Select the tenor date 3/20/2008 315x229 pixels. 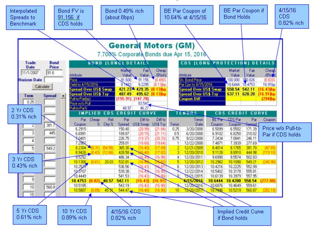click(194, 129)
